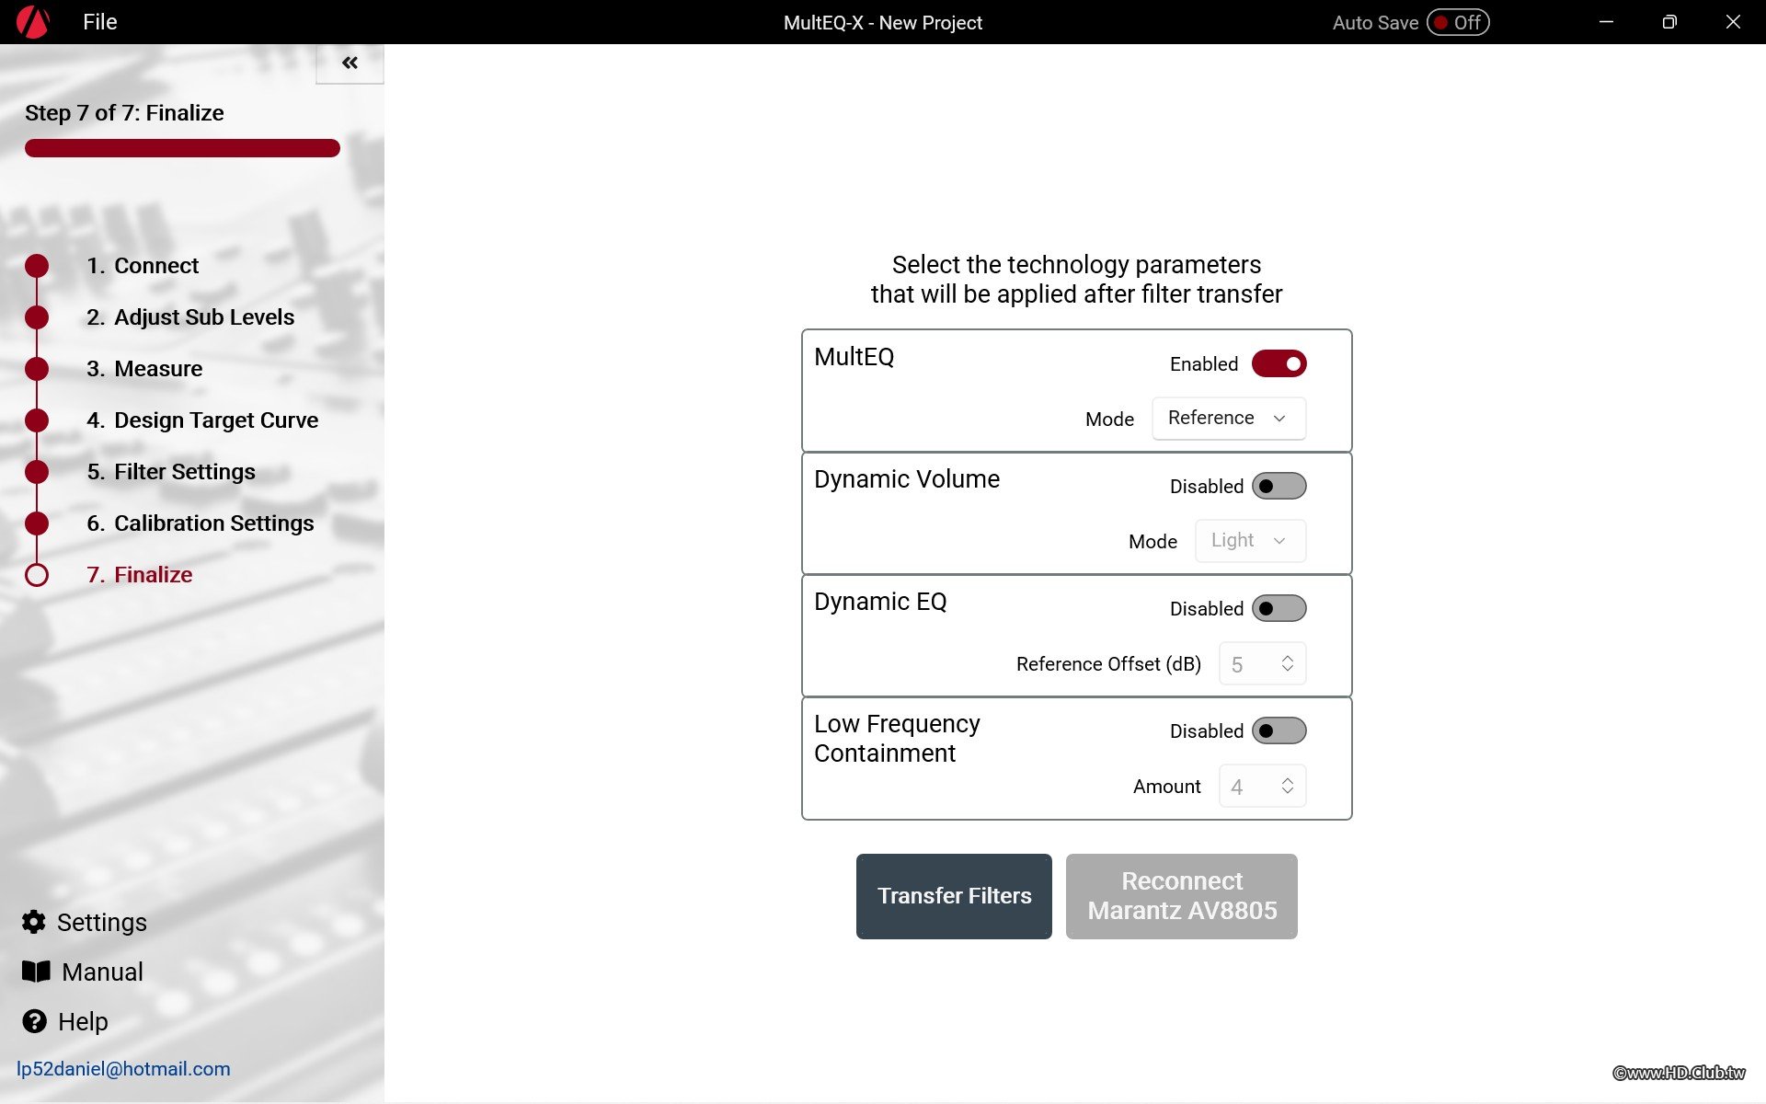Click the Audyssey logo icon
Viewport: 1766px width, 1104px height.
click(33, 22)
